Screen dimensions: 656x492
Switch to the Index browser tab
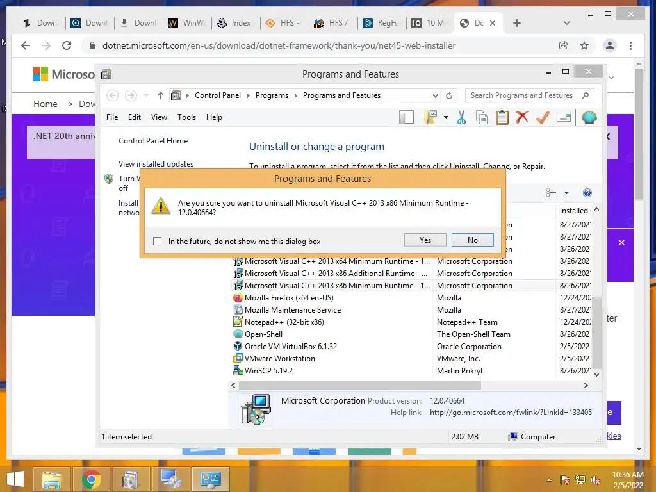point(236,23)
